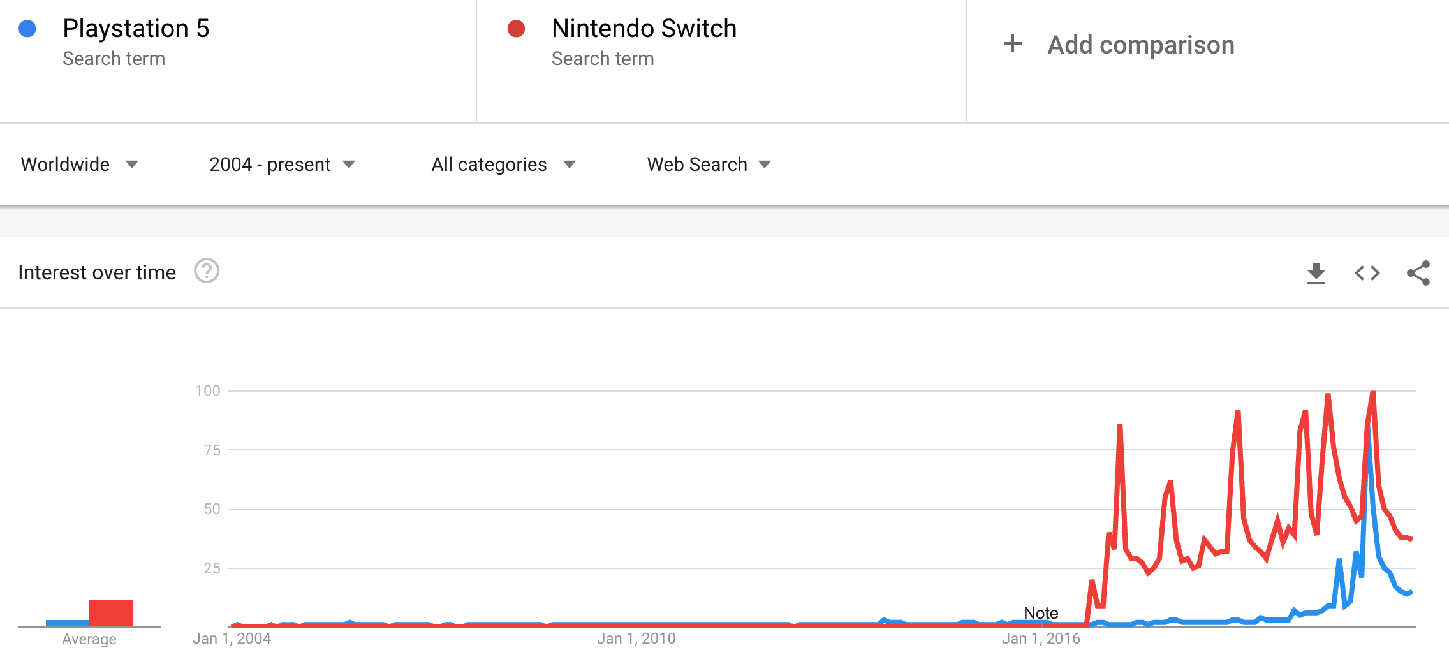Viewport: 1449px width, 657px height.
Task: Click the red Nintendo Switch color dot
Action: pos(516,29)
